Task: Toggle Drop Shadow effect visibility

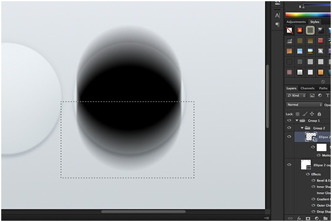Action: [x=313, y=212]
